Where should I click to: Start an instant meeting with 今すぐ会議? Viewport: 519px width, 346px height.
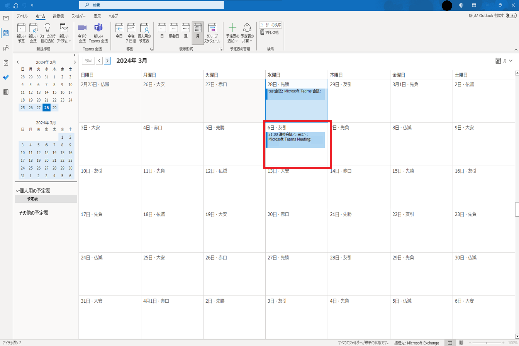coord(82,32)
